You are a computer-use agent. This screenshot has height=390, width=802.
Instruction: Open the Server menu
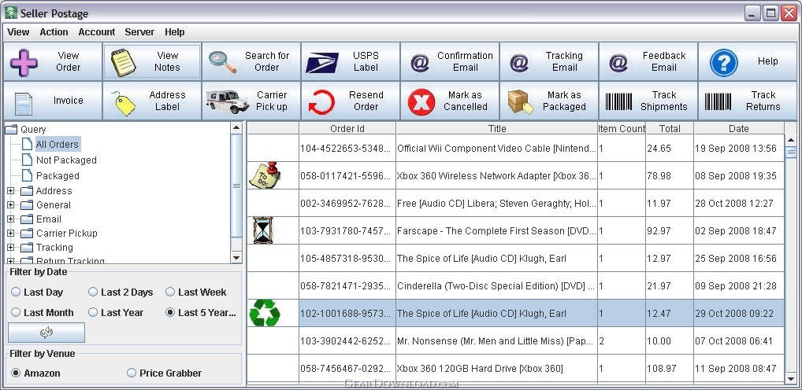point(139,32)
